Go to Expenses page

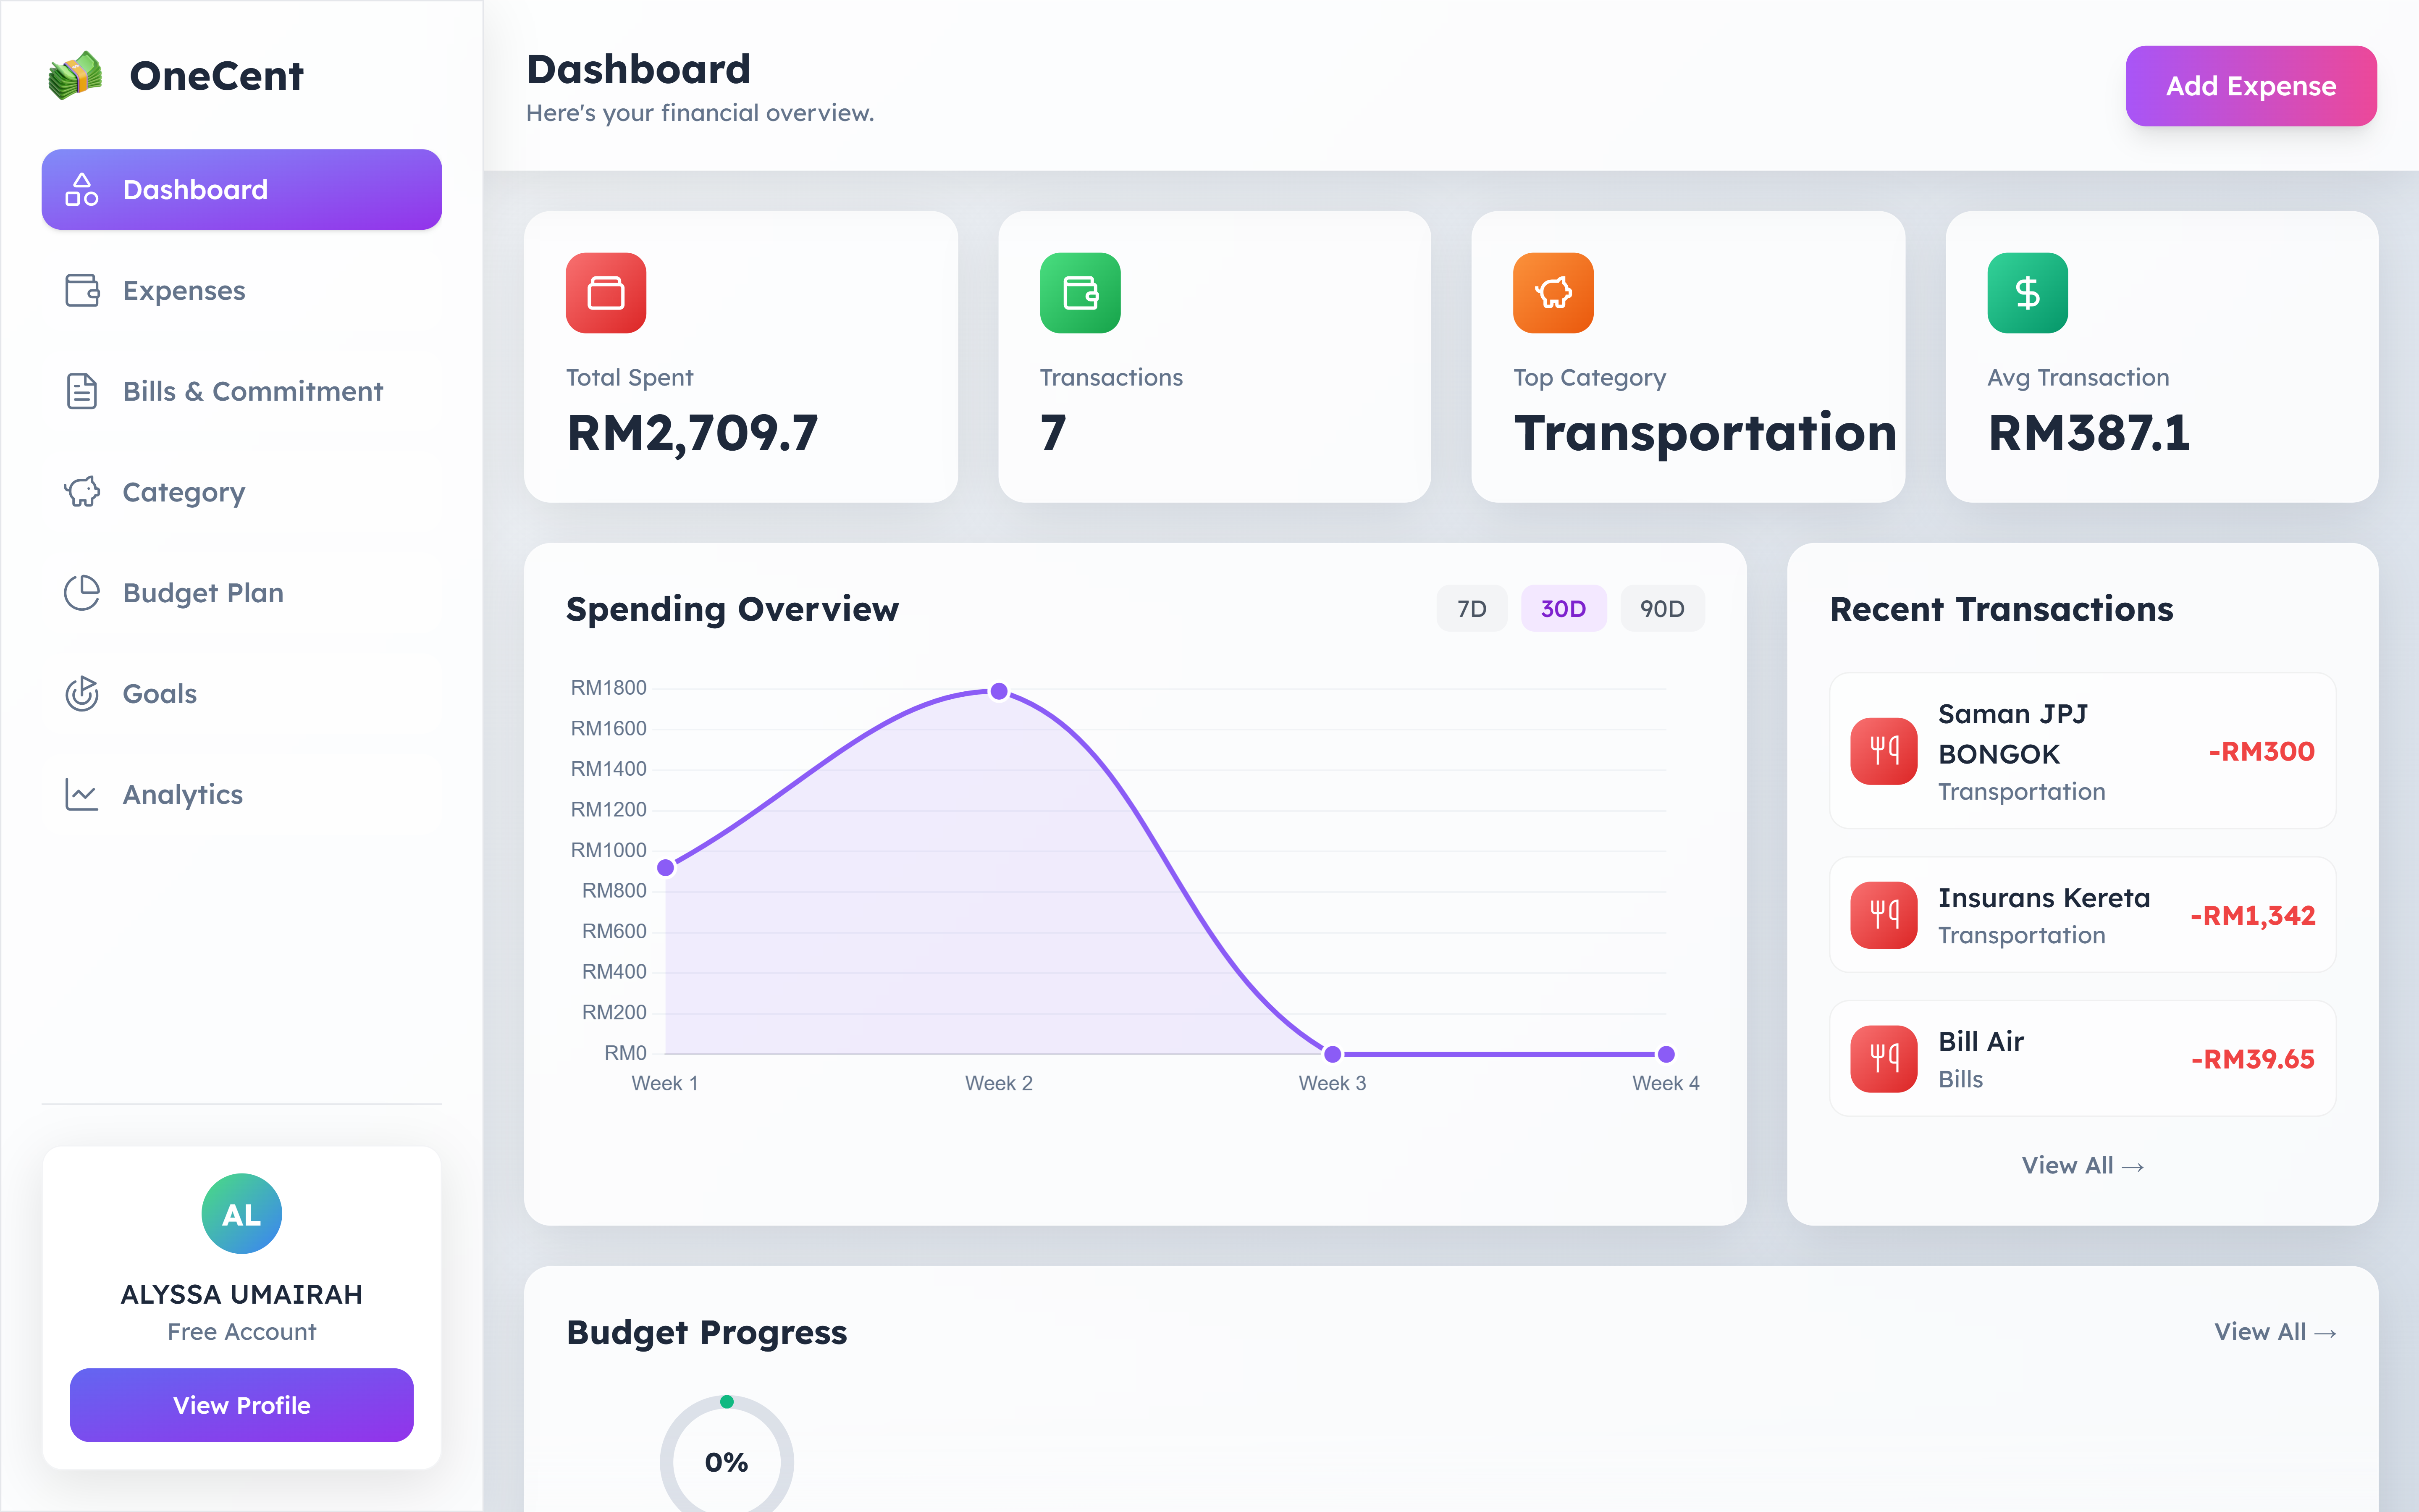pos(242,291)
